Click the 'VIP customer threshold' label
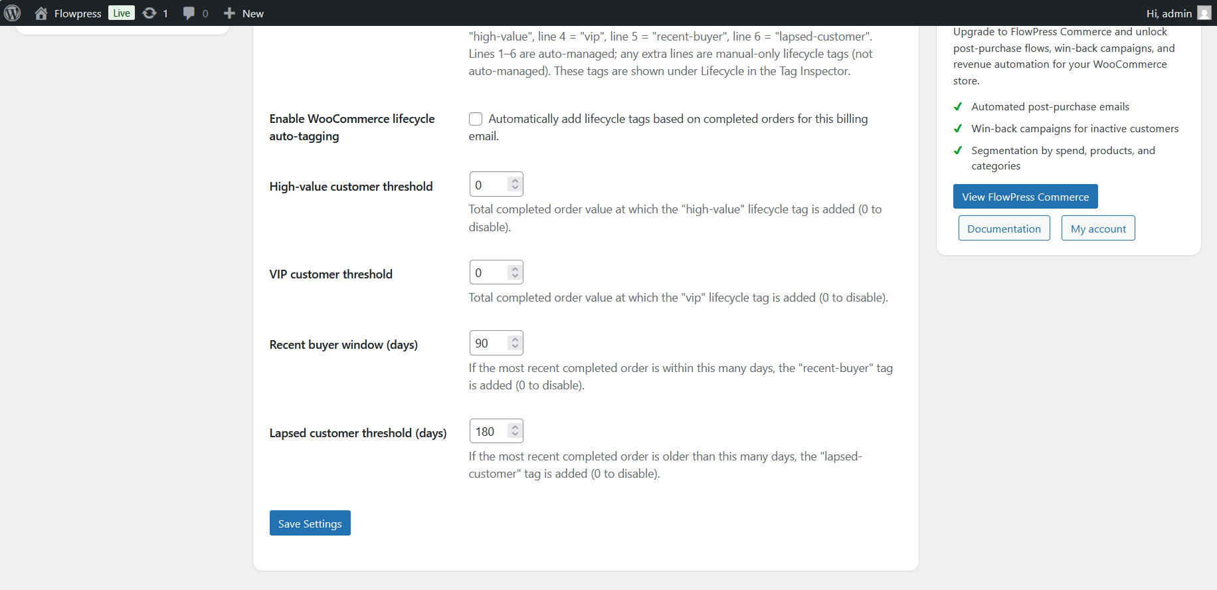This screenshot has height=590, width=1217. point(331,274)
